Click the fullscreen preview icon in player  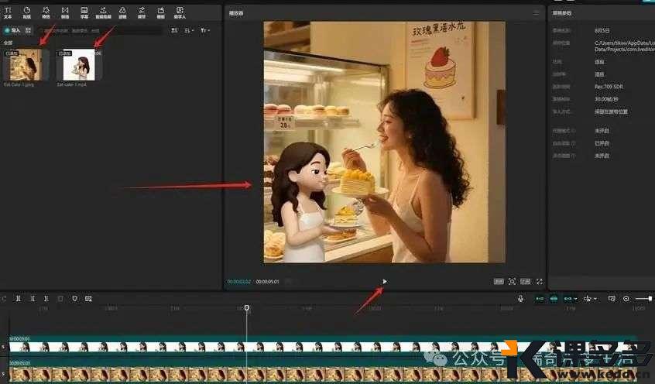click(540, 282)
